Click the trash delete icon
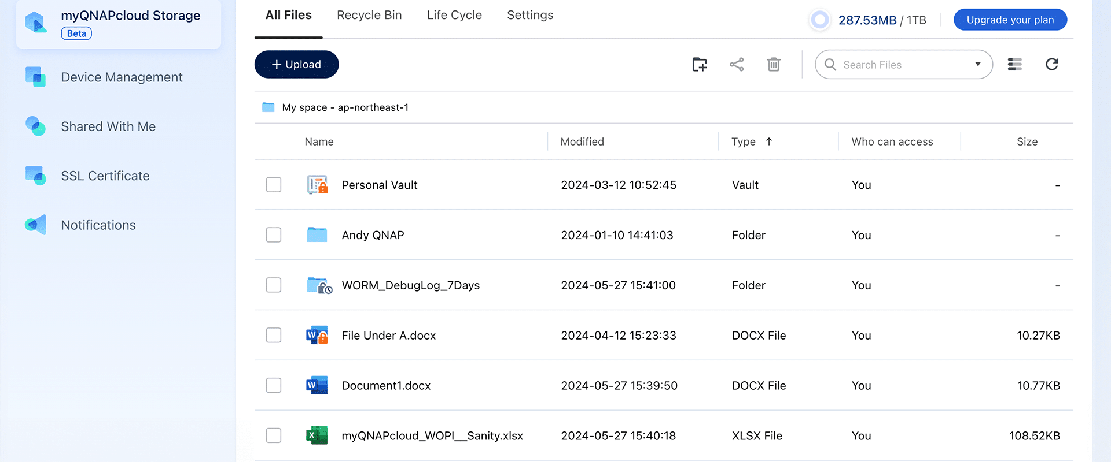1111x462 pixels. [774, 64]
